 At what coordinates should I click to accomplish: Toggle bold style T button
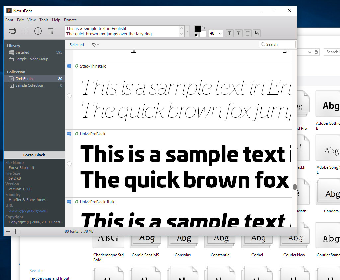point(230,33)
